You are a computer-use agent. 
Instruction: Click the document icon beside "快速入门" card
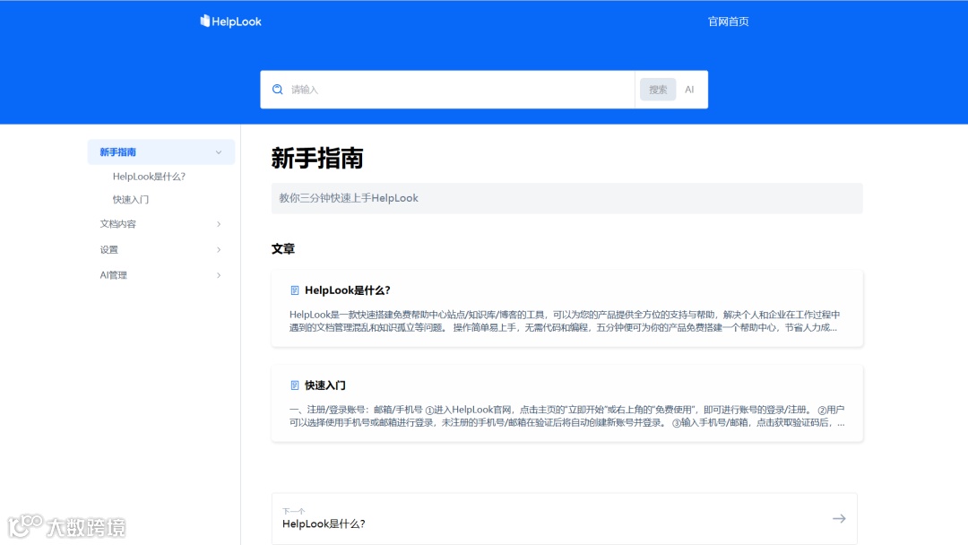[x=293, y=385]
